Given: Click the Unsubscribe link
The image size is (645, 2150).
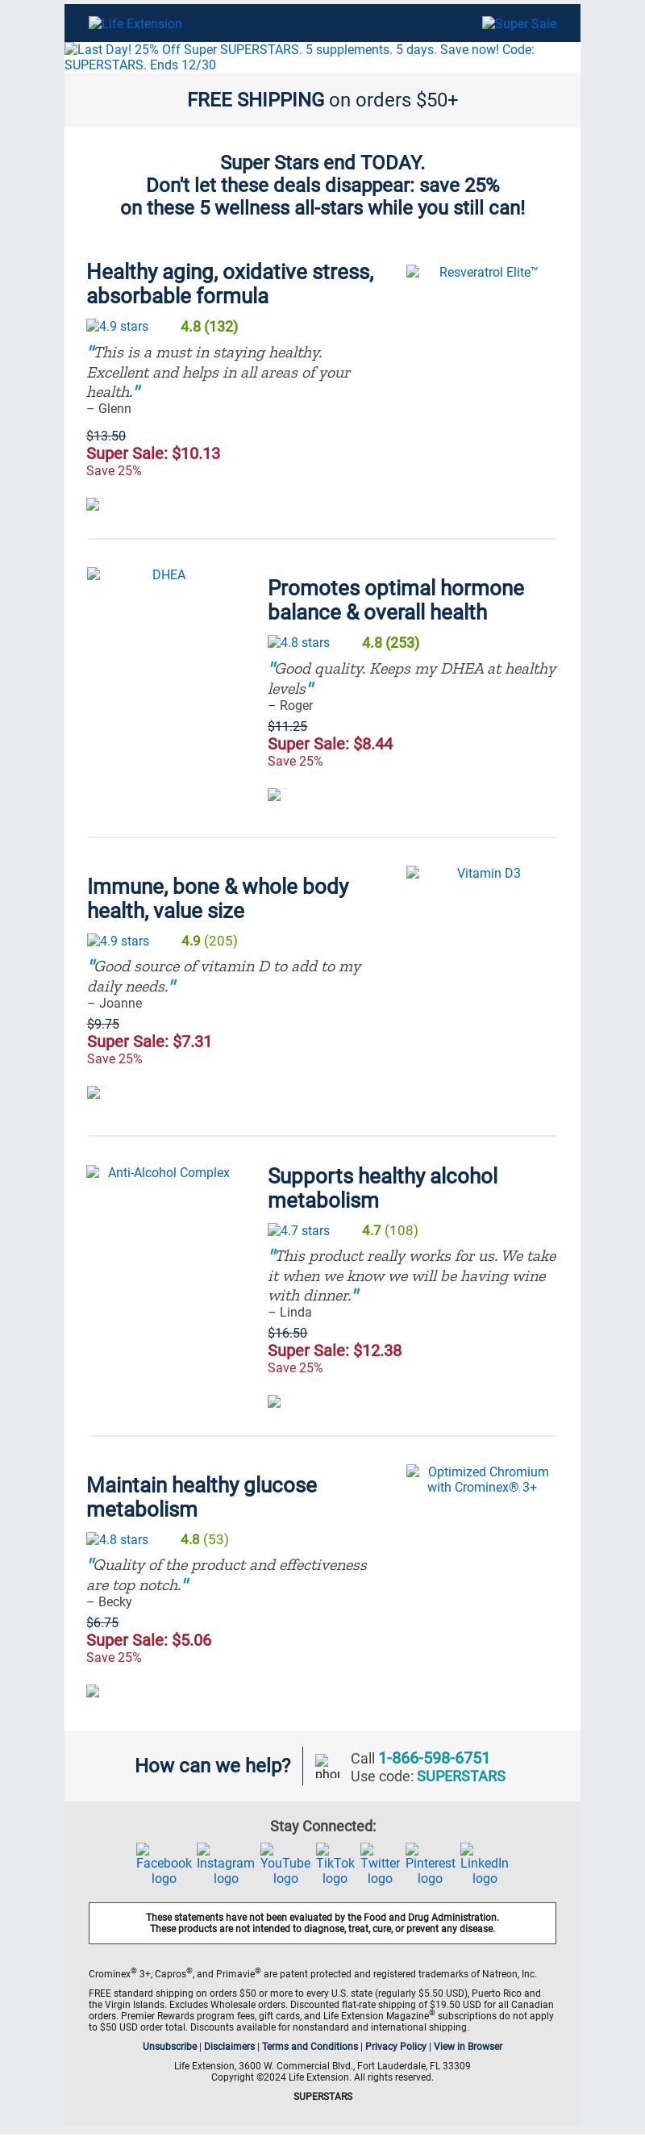Looking at the screenshot, I should tap(170, 2046).
